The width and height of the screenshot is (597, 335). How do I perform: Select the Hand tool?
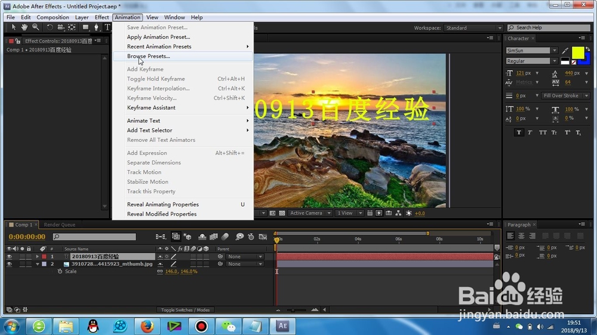24,27
